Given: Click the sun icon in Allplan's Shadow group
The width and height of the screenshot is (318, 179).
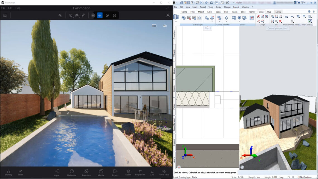Looking at the screenshot, I should 239,18.
